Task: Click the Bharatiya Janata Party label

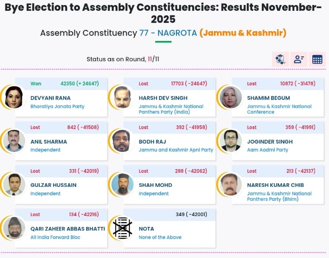Action: [57, 107]
